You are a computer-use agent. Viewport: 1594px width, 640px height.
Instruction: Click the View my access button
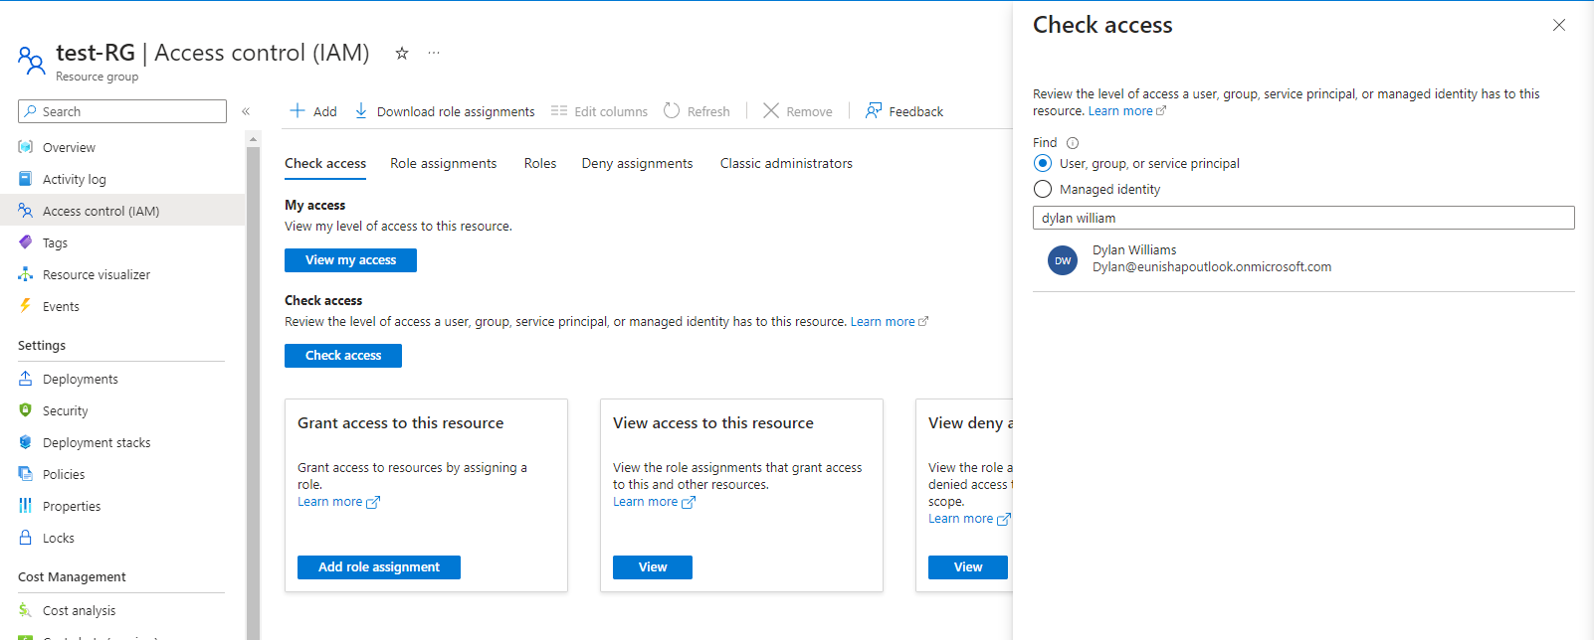coord(350,260)
